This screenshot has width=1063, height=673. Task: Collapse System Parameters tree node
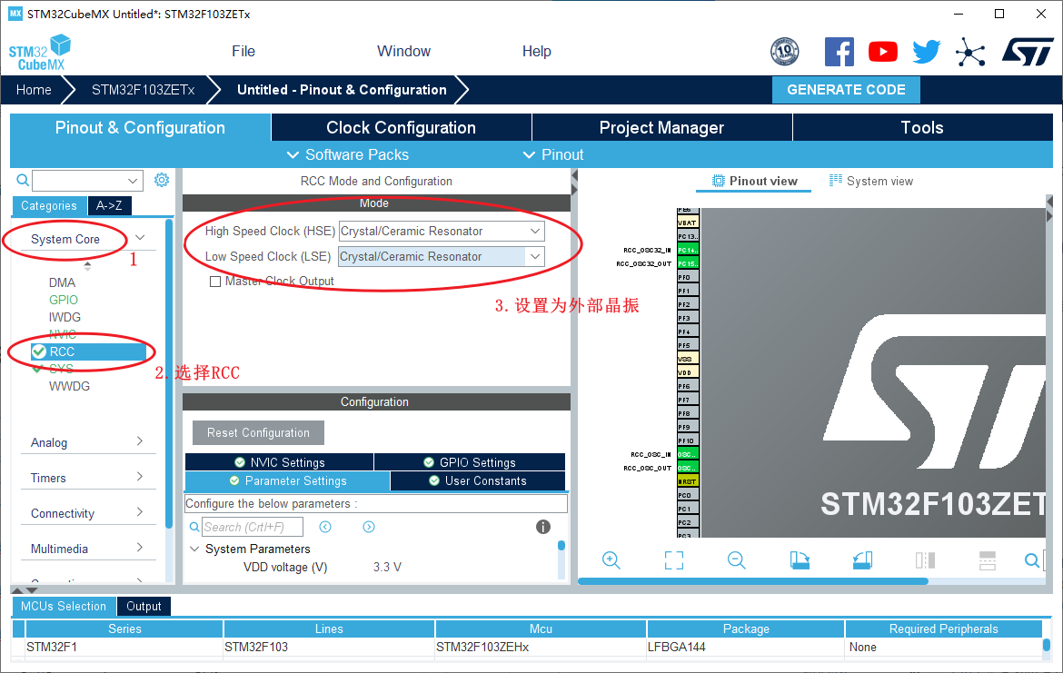tap(194, 549)
